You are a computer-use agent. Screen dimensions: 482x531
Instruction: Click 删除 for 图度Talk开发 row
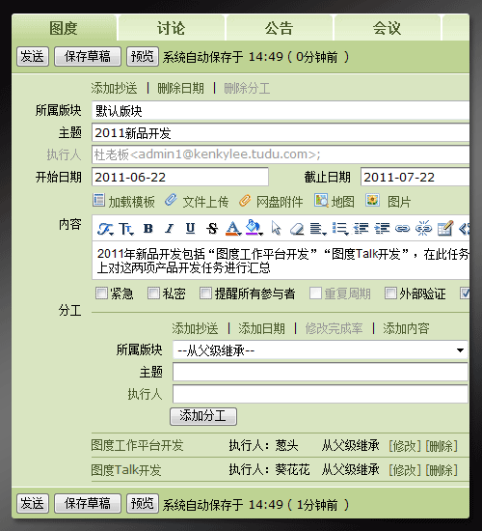click(442, 470)
